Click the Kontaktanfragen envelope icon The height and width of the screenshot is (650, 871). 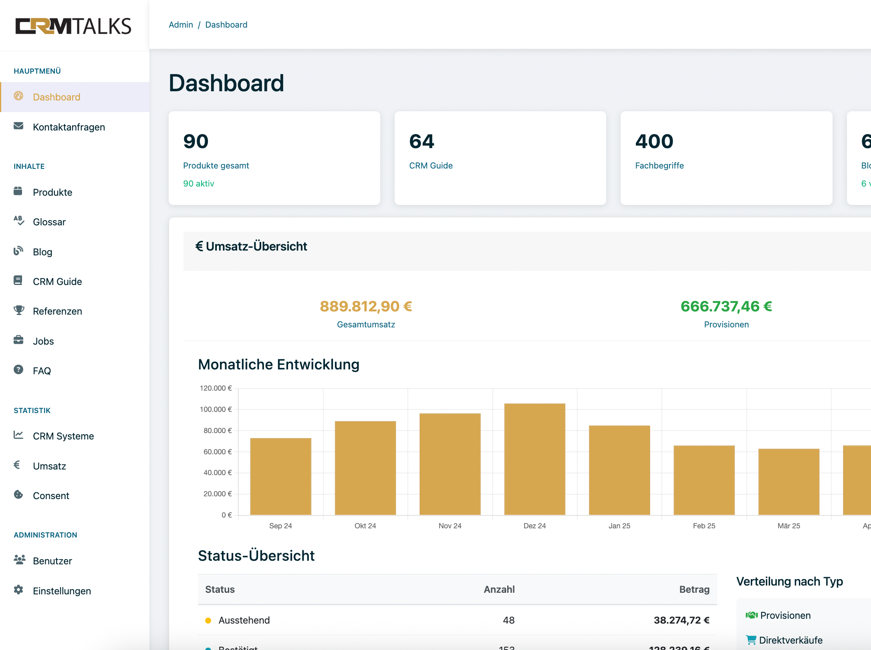coord(18,126)
